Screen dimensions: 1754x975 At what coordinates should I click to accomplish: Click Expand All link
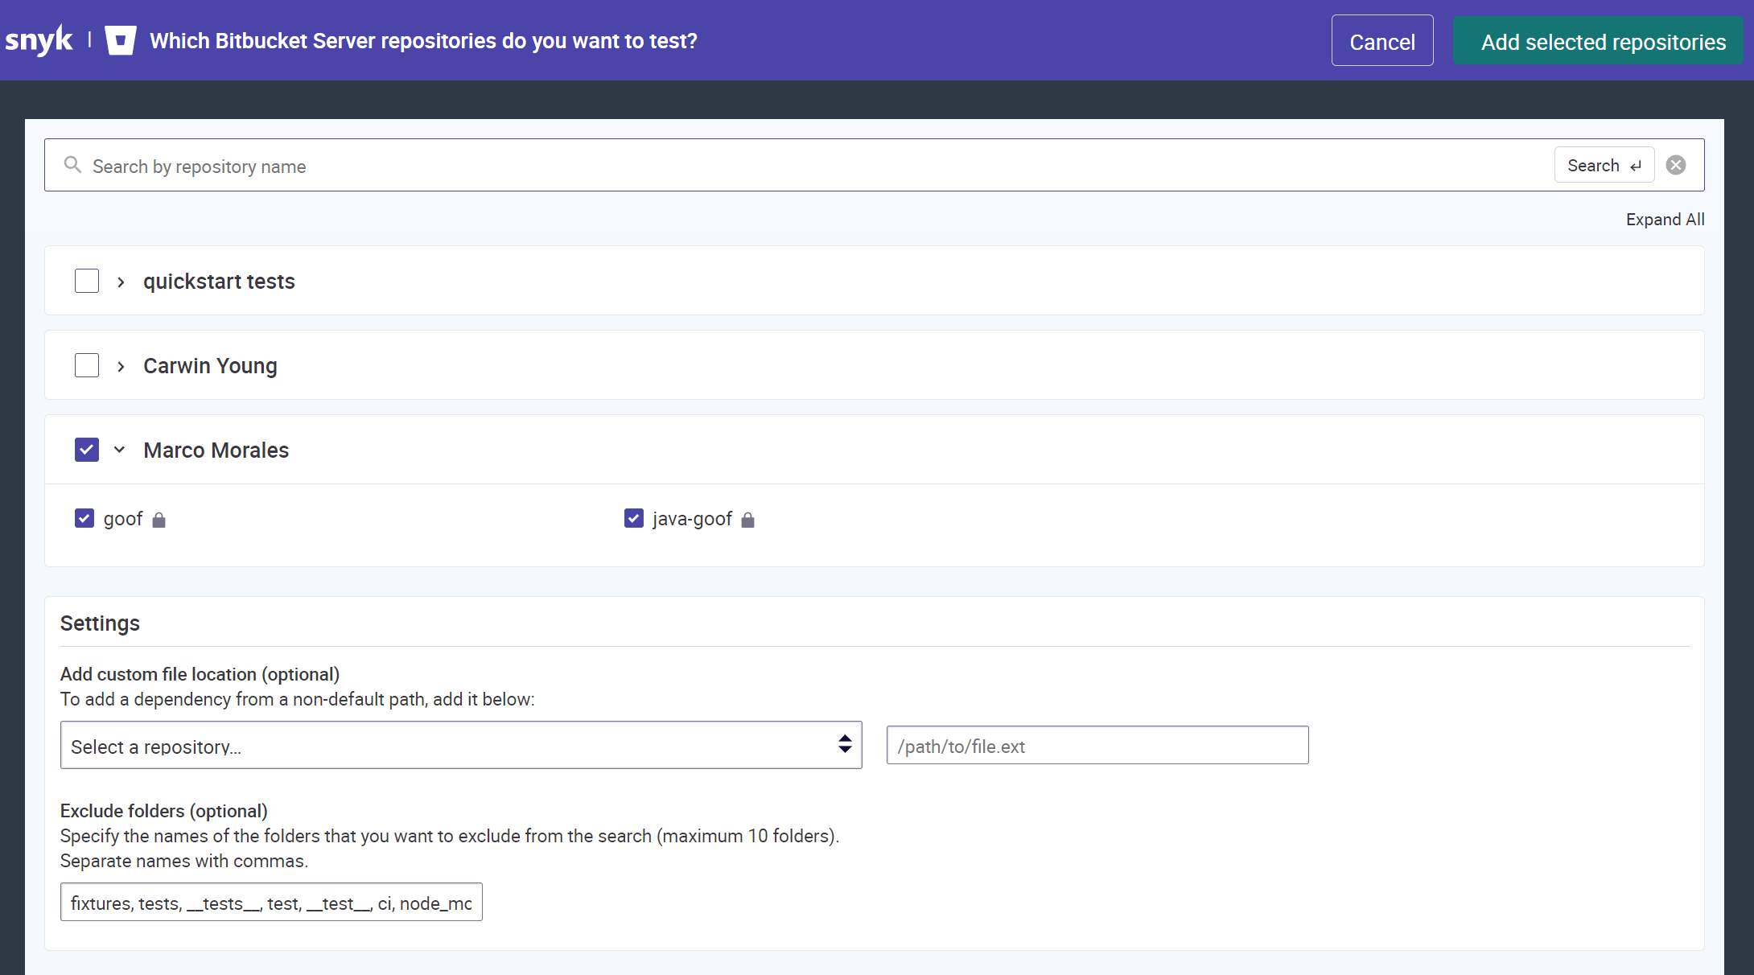coord(1665,220)
